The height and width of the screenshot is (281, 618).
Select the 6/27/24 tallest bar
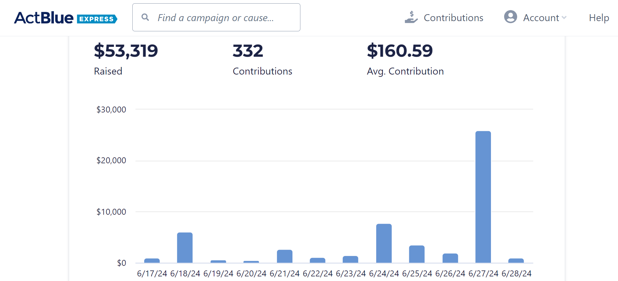(x=483, y=197)
